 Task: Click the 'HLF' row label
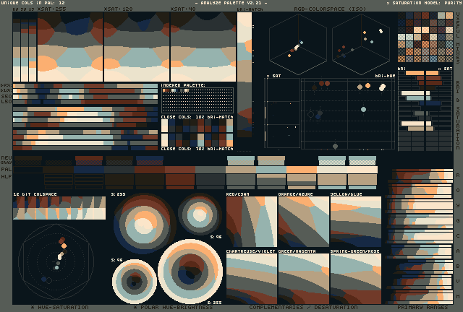(x=7, y=177)
